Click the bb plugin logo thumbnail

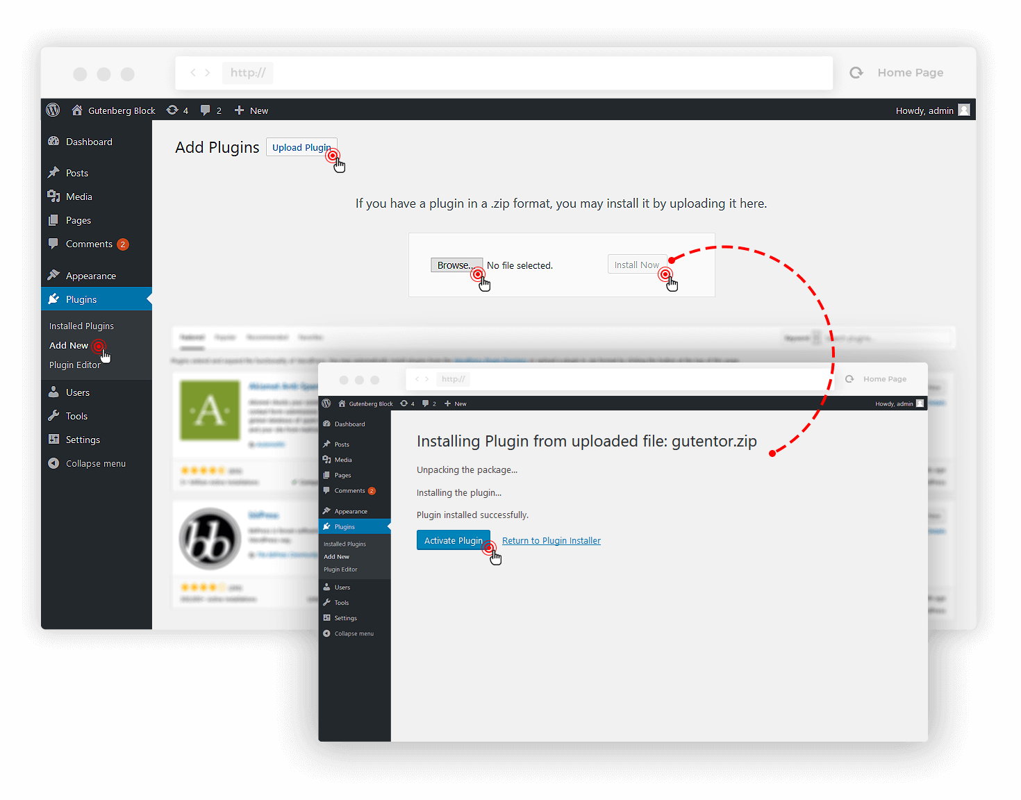click(210, 539)
